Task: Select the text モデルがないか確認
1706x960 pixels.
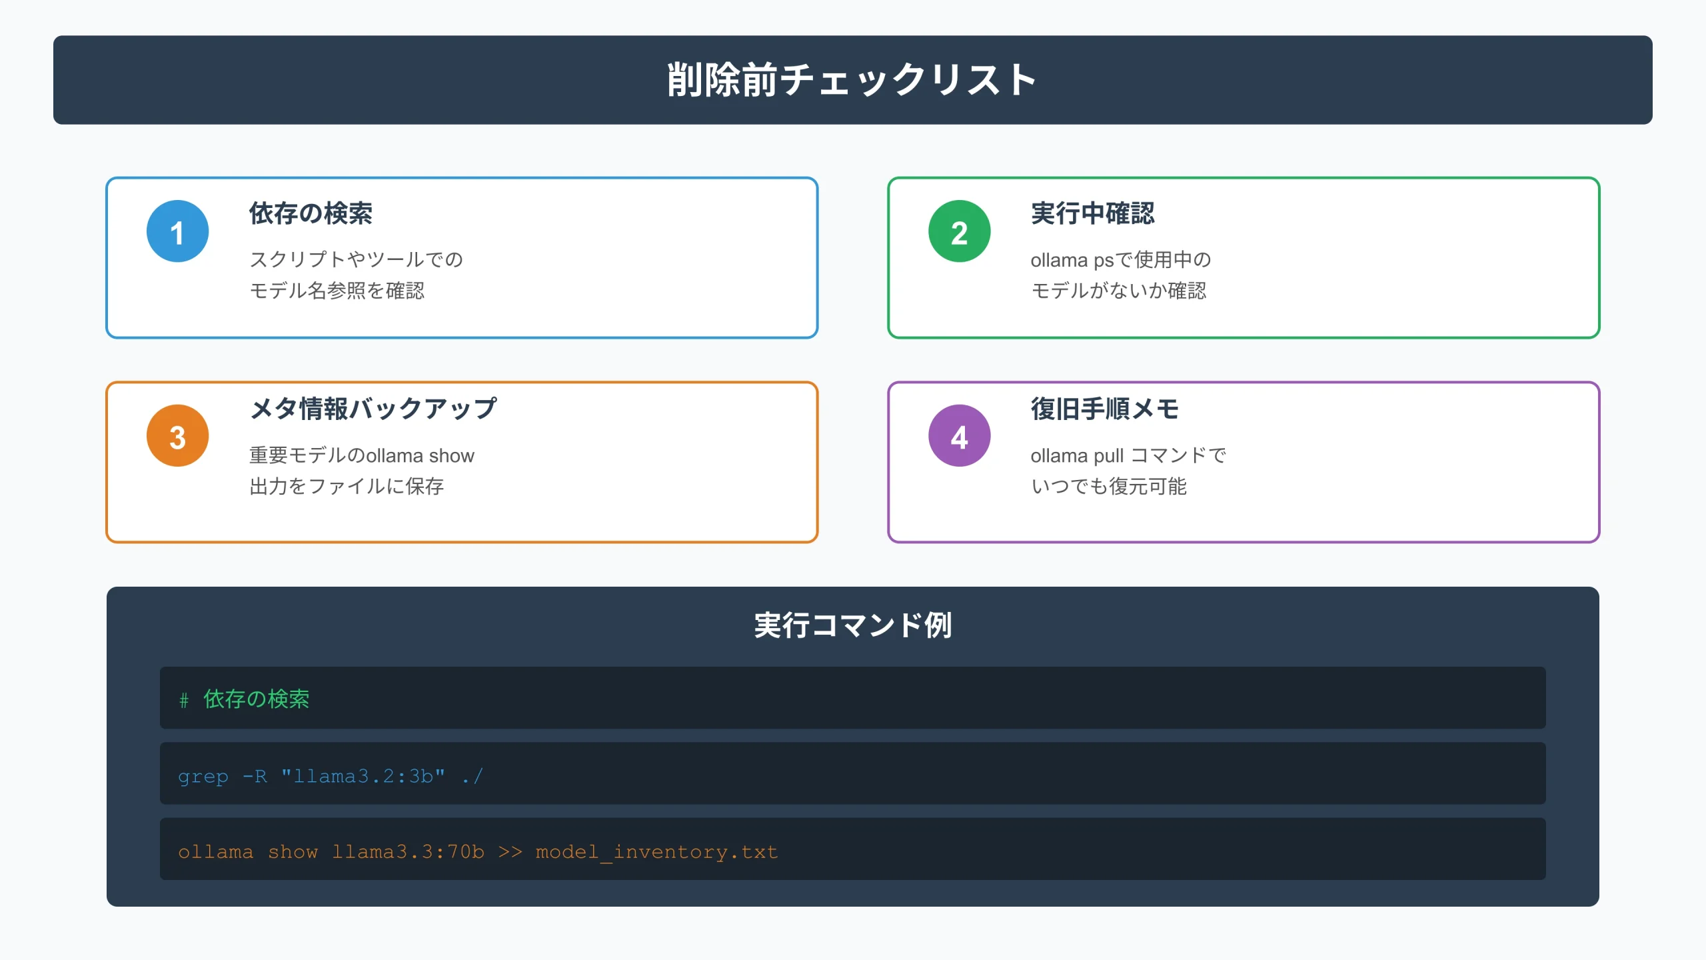Action: [1118, 291]
